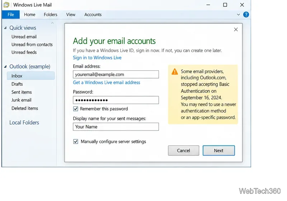Click the Quick views heading
Image resolution: width=287 pixels, height=201 pixels.
coord(23,28)
